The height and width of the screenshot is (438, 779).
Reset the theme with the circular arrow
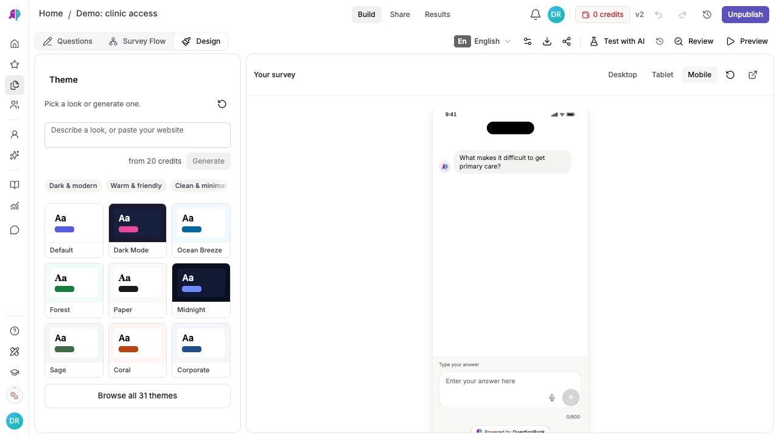(x=222, y=104)
